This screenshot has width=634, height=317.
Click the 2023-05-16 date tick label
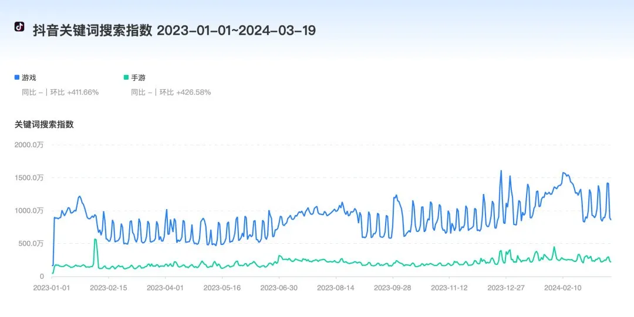click(222, 288)
